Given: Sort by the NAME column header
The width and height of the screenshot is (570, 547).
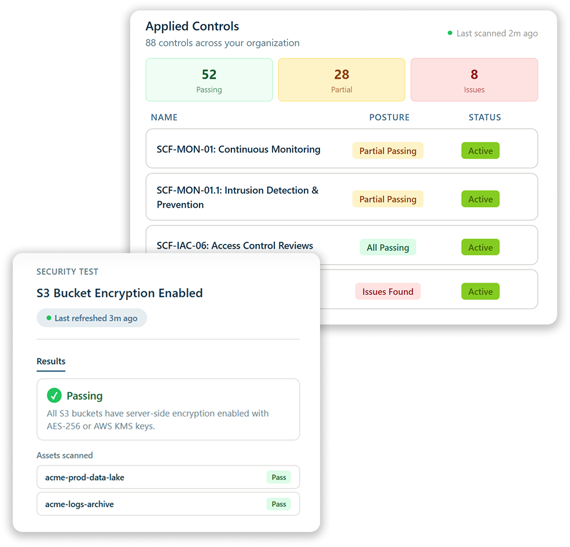Looking at the screenshot, I should pyautogui.click(x=164, y=117).
